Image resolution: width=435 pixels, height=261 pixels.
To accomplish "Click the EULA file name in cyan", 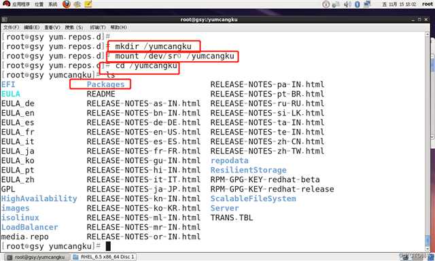I will tap(11, 94).
